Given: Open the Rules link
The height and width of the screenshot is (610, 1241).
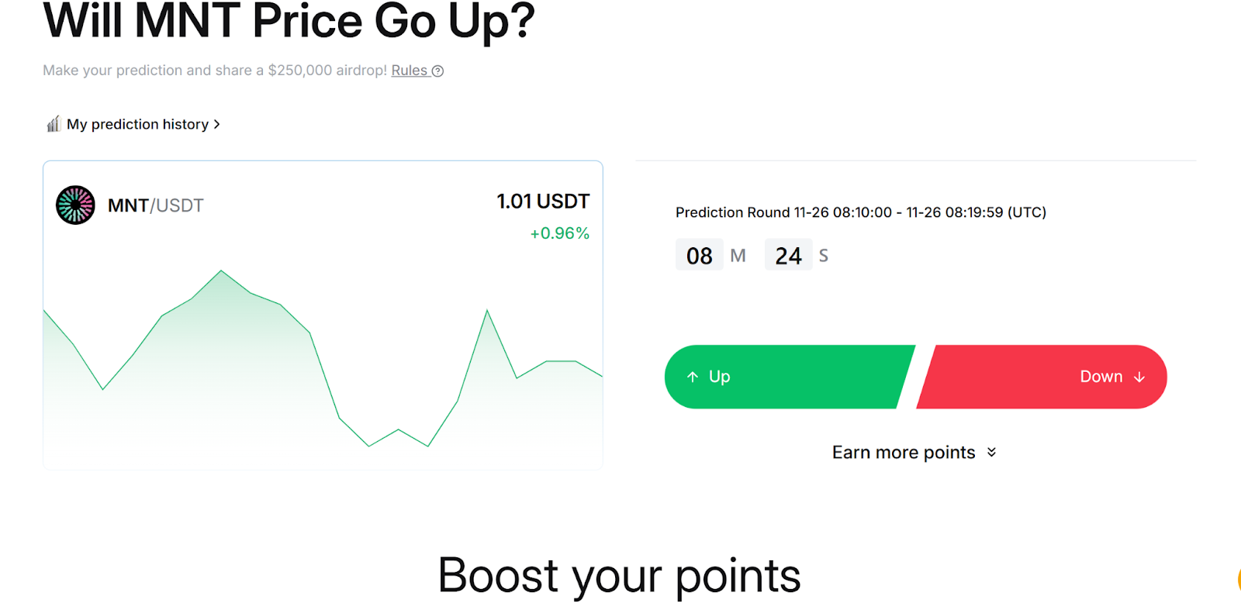Looking at the screenshot, I should click(x=410, y=71).
